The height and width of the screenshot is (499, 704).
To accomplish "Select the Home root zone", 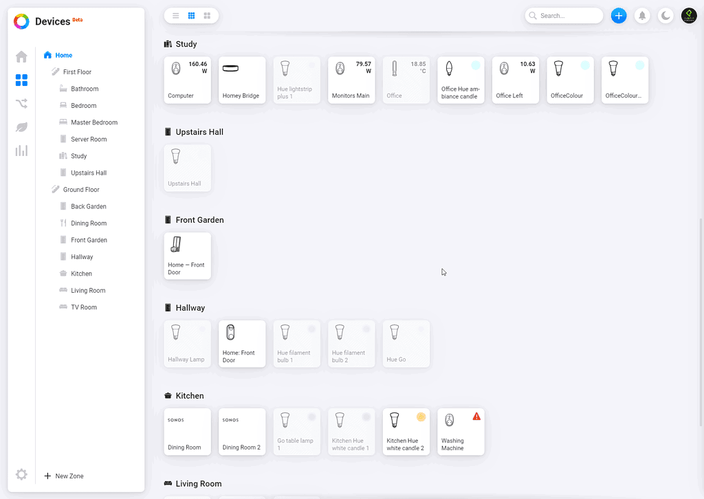I will tap(63, 55).
